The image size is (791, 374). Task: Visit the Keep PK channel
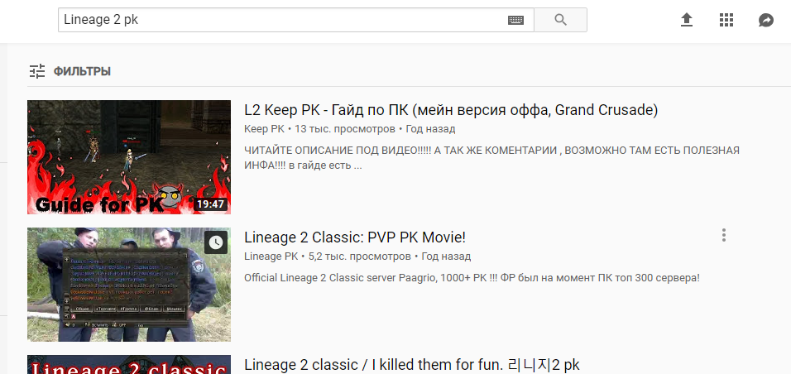(264, 129)
